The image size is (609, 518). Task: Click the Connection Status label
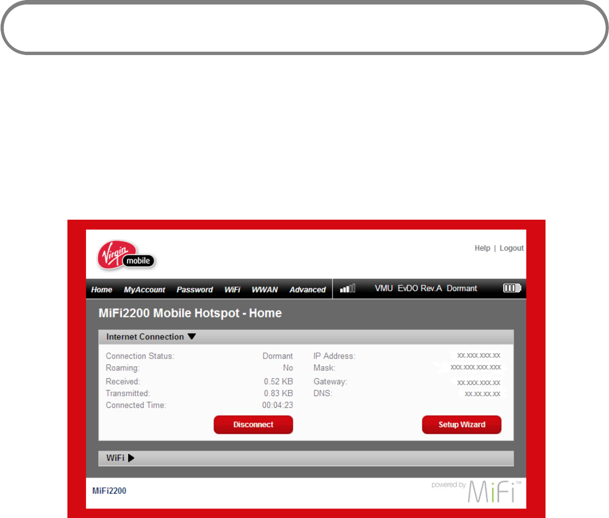pos(140,356)
